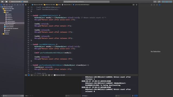Screen dimensions: 173x97
Task: Collapse the RSSchool-iOS-MRC group folder
Action: coord(2,9)
